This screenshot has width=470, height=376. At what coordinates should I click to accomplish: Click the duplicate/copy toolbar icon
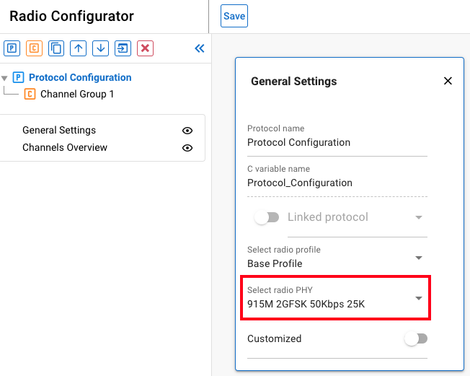[x=56, y=48]
